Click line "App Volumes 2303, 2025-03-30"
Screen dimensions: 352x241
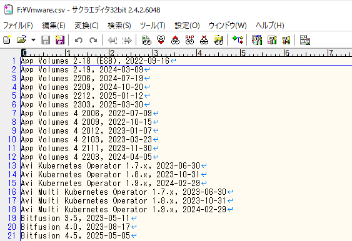coord(82,104)
